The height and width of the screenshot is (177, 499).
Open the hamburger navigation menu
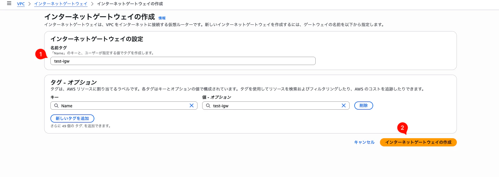[9, 4]
